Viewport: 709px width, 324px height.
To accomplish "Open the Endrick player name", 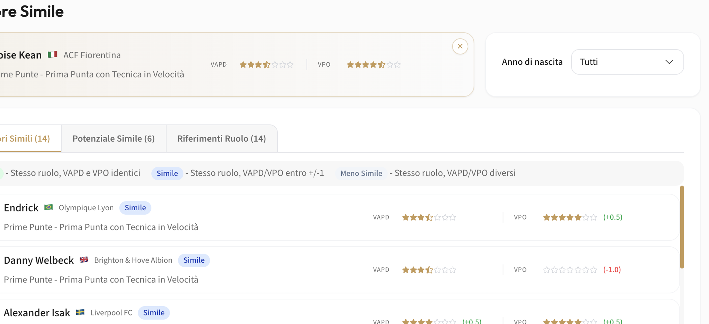I will tap(21, 208).
